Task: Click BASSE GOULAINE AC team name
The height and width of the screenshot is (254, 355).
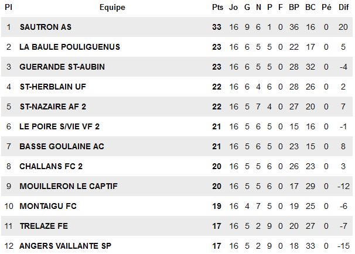Action: pos(62,146)
